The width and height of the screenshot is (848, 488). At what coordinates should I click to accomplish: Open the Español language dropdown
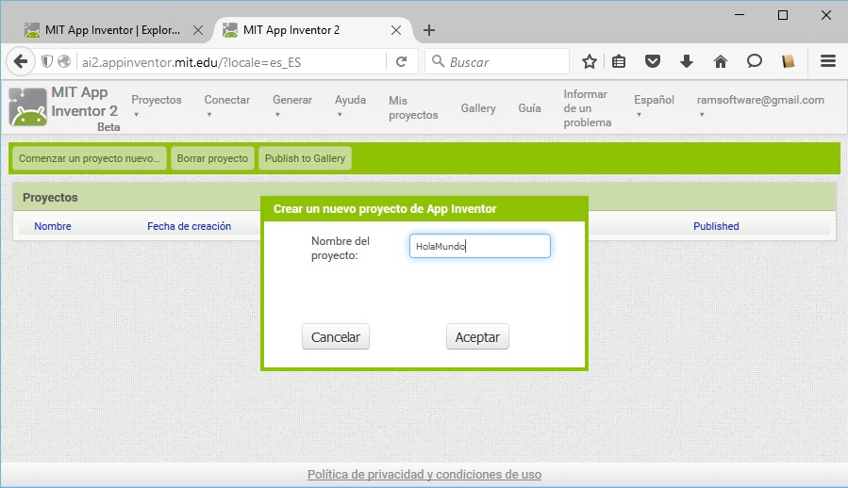coord(654,106)
